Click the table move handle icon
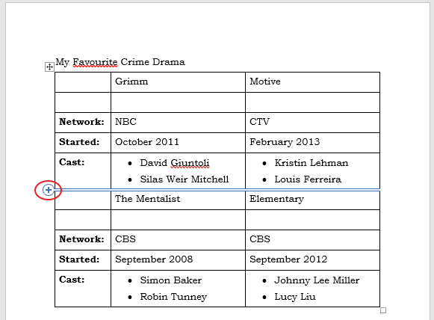 pyautogui.click(x=49, y=67)
